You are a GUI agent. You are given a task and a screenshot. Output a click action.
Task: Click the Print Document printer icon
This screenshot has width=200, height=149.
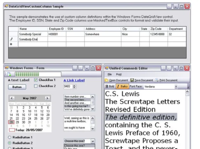[157, 80]
